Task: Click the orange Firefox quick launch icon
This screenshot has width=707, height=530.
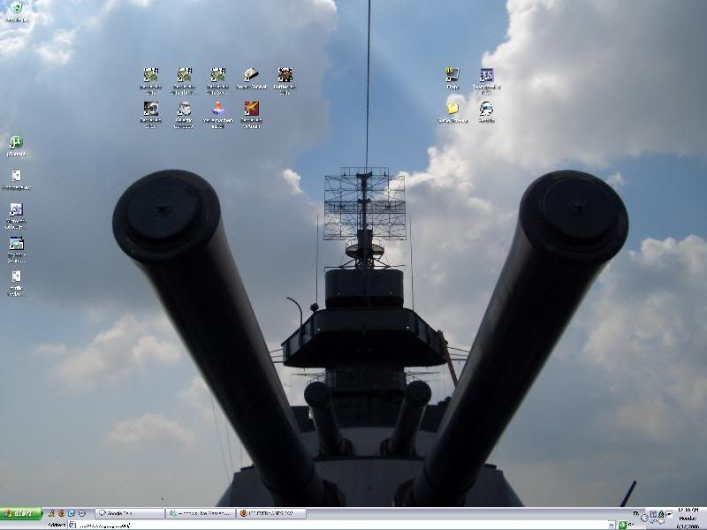Action: coord(61,513)
